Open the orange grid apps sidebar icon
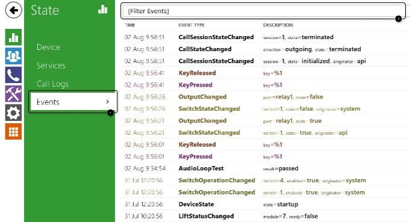 coord(13,132)
